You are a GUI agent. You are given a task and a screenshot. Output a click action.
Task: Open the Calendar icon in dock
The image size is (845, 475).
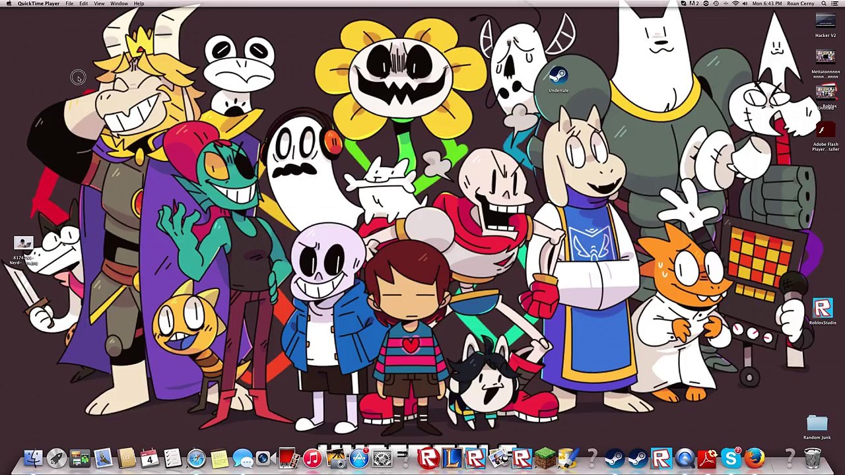[x=150, y=459]
